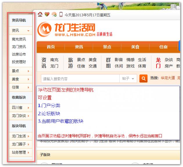Expand the 四川省 sidebar arrow
Viewport: 183px width, 167px height.
point(28,108)
